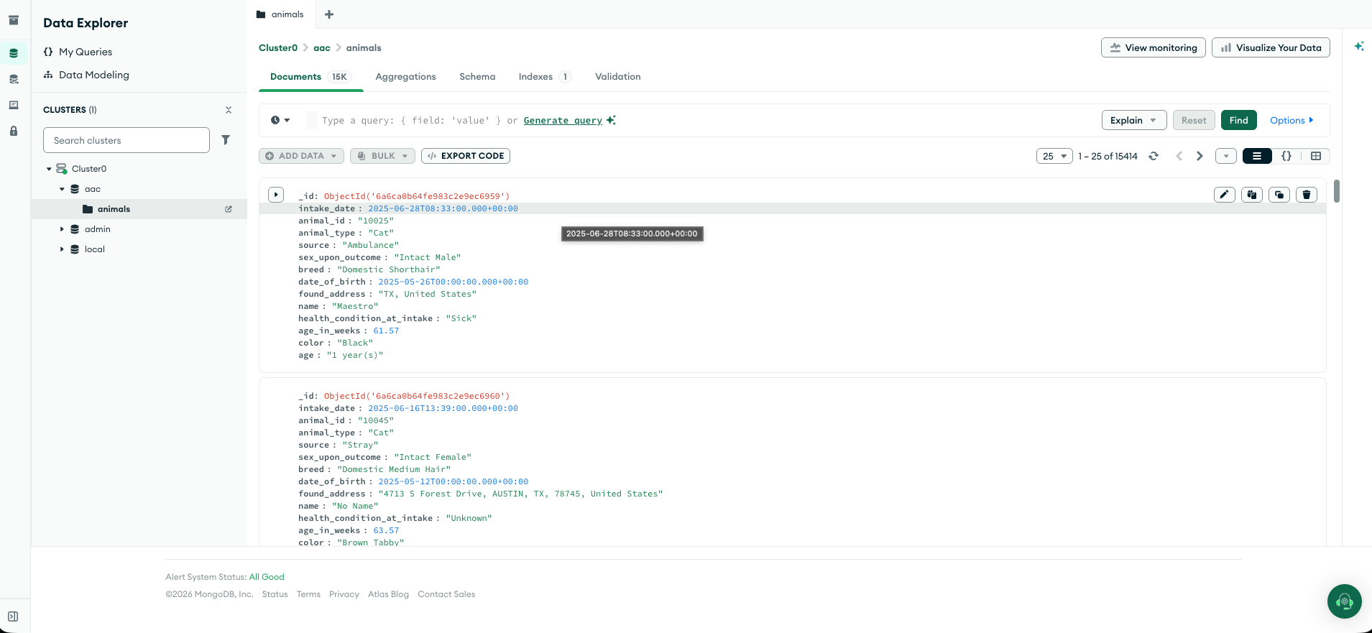Viewport: 1372px width, 633px height.
Task: Collapse the aac database node
Action: coord(62,189)
